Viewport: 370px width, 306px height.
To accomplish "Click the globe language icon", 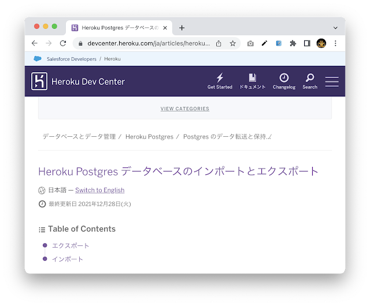I will [42, 191].
